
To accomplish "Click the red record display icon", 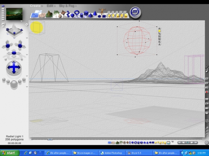I will pos(207,92).
